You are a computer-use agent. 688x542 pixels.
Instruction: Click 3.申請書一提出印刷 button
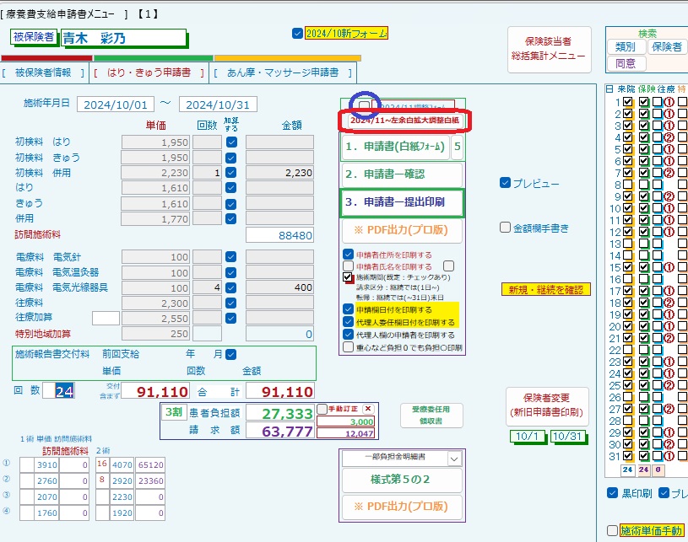click(402, 202)
